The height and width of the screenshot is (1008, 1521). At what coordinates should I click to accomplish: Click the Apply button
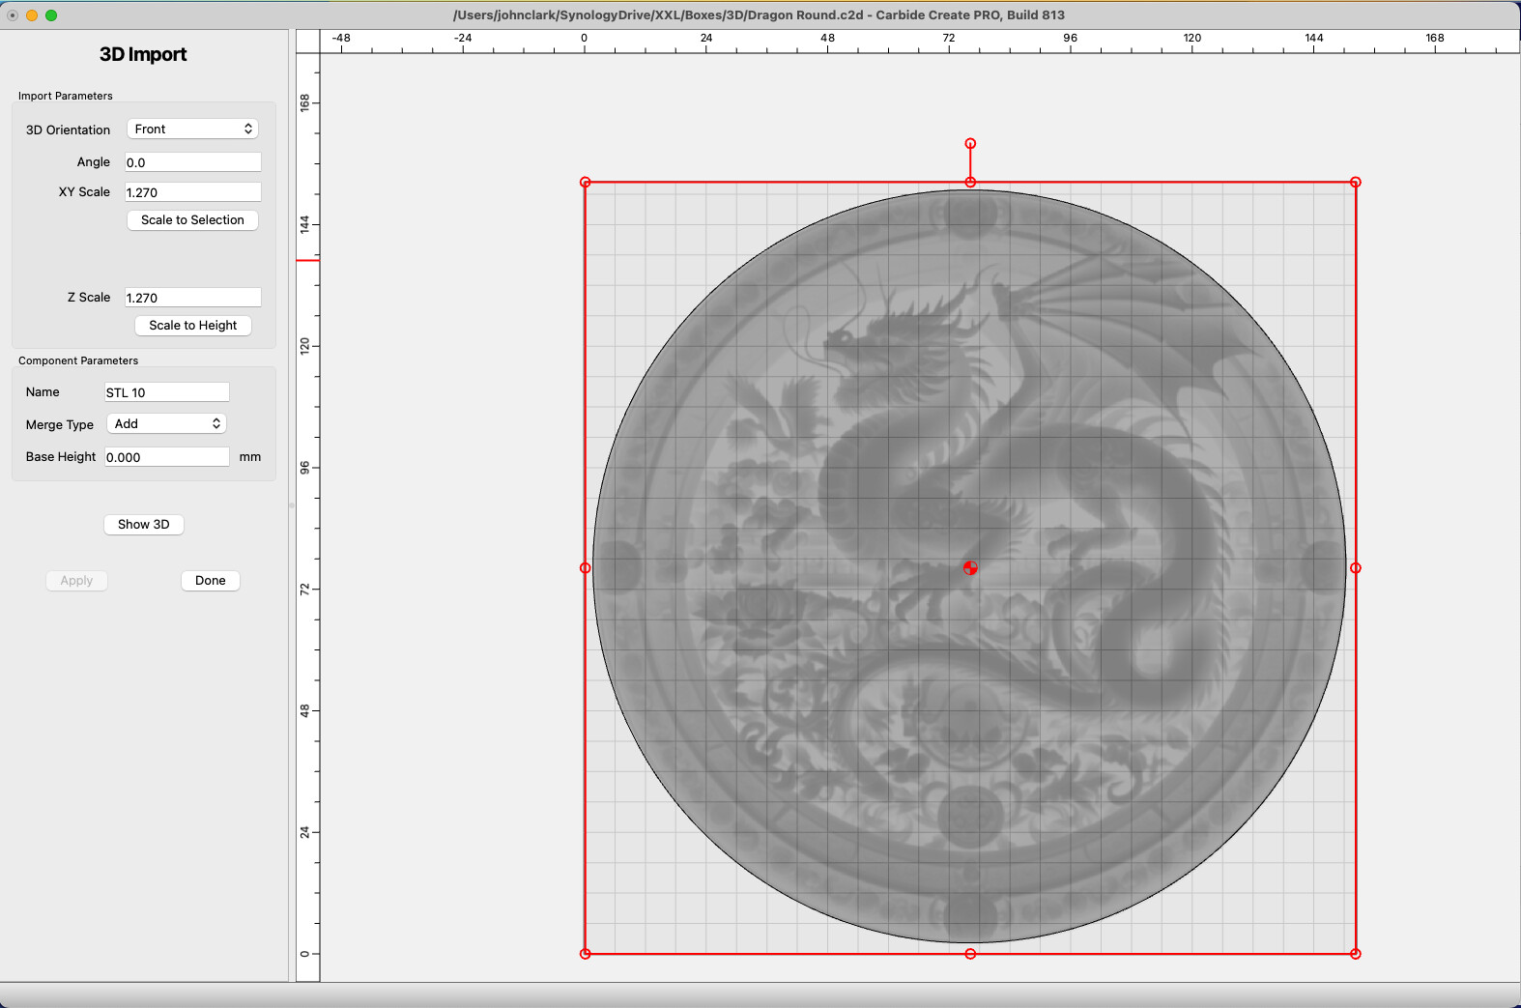coord(76,581)
